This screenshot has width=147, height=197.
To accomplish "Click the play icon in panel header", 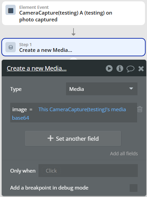I will pyautogui.click(x=109, y=68).
